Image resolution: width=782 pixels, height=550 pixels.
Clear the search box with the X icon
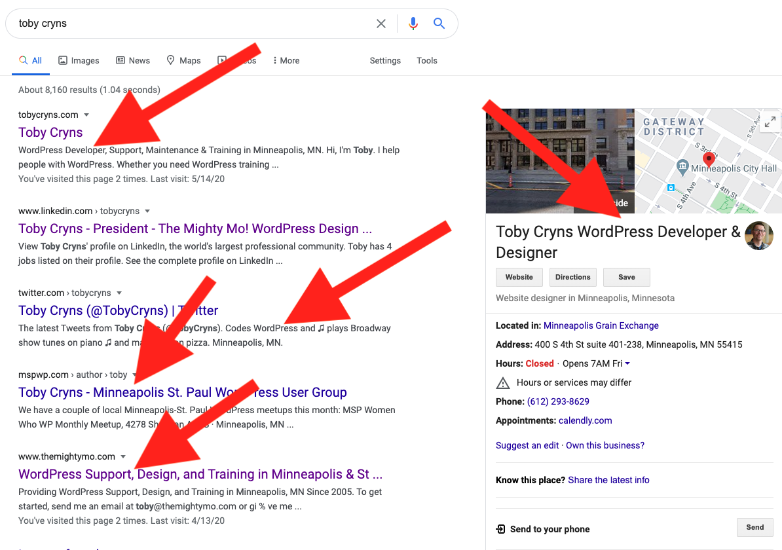381,24
